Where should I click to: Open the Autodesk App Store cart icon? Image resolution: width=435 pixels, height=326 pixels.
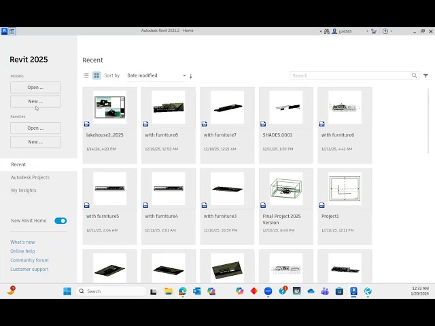pyautogui.click(x=374, y=31)
